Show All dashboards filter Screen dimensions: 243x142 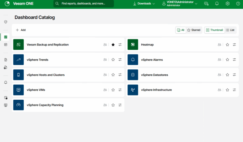click(x=181, y=30)
